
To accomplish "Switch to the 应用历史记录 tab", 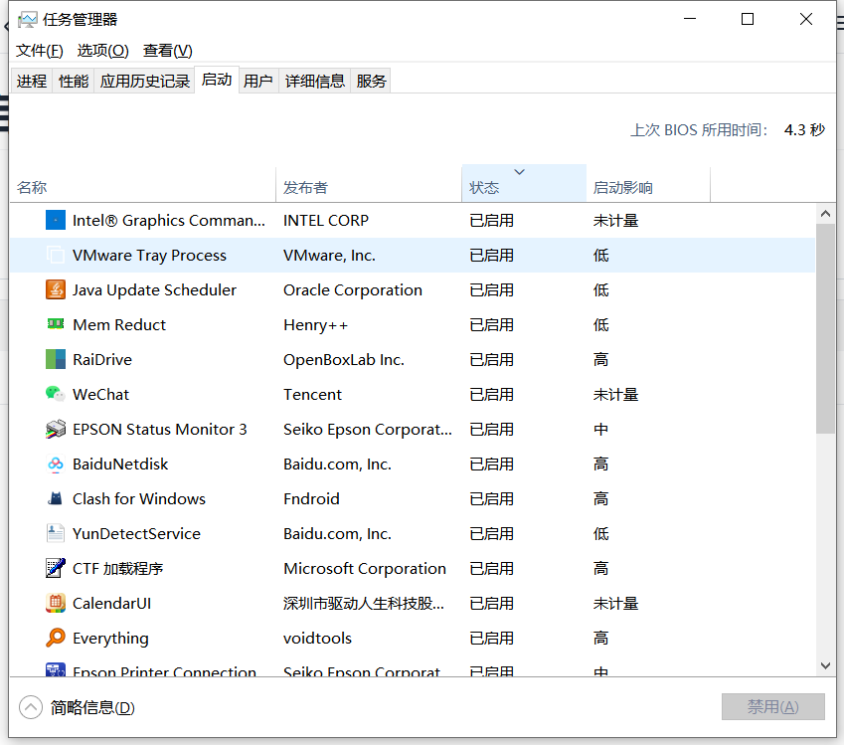I will (x=145, y=81).
